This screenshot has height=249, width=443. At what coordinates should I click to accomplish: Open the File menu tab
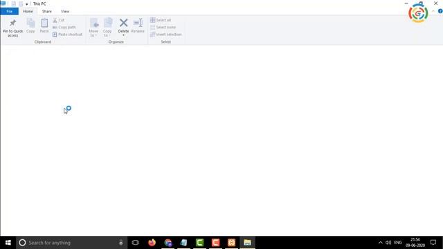[x=9, y=11]
